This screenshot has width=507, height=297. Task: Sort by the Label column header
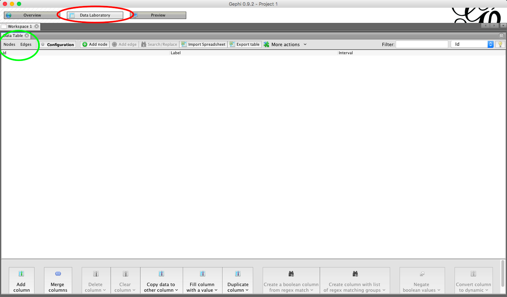coord(254,53)
